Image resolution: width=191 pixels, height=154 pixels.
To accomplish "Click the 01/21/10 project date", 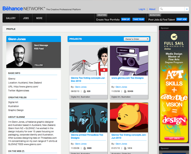I will pyautogui.click(x=116, y=148).
